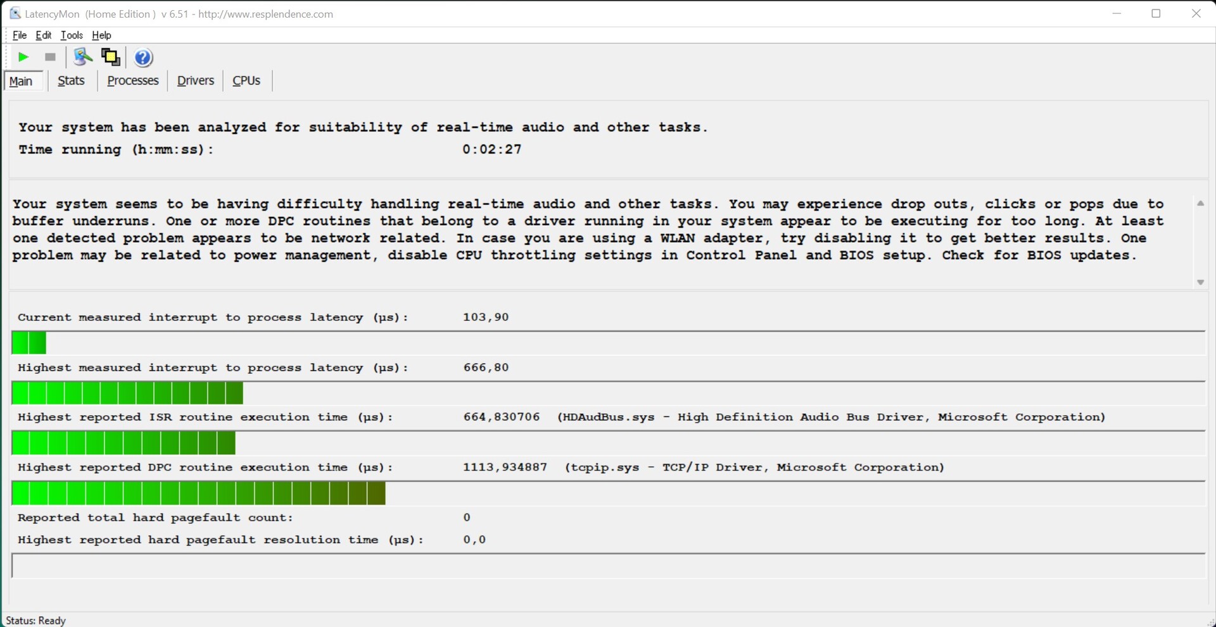Click the DPC routine execution time bar
This screenshot has width=1216, height=627.
click(x=608, y=493)
